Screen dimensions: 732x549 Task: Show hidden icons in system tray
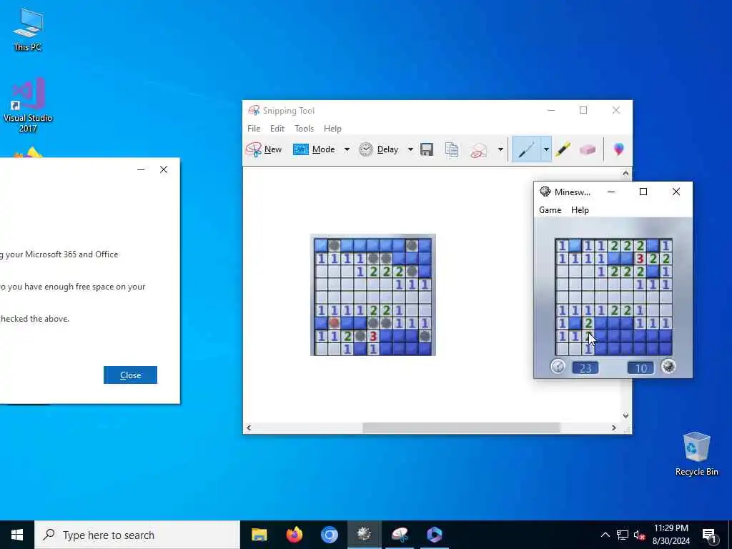(605, 535)
